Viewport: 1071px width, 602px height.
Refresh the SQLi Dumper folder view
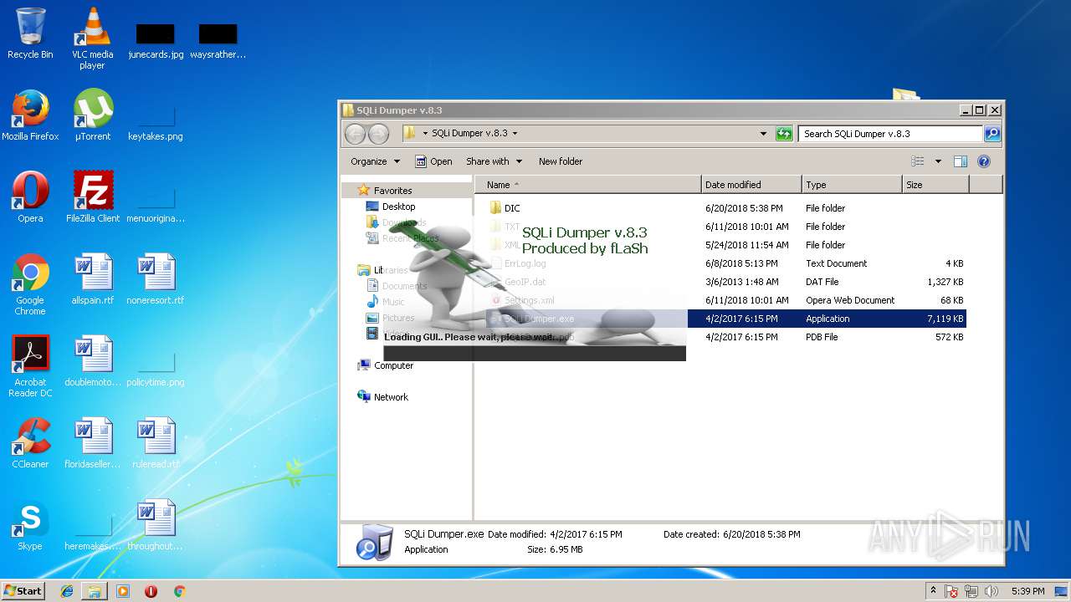tap(784, 134)
